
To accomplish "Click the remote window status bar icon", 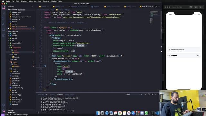I will click(2, 115).
